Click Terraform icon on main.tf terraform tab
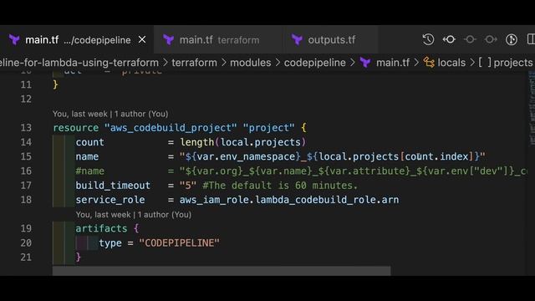 pos(168,40)
